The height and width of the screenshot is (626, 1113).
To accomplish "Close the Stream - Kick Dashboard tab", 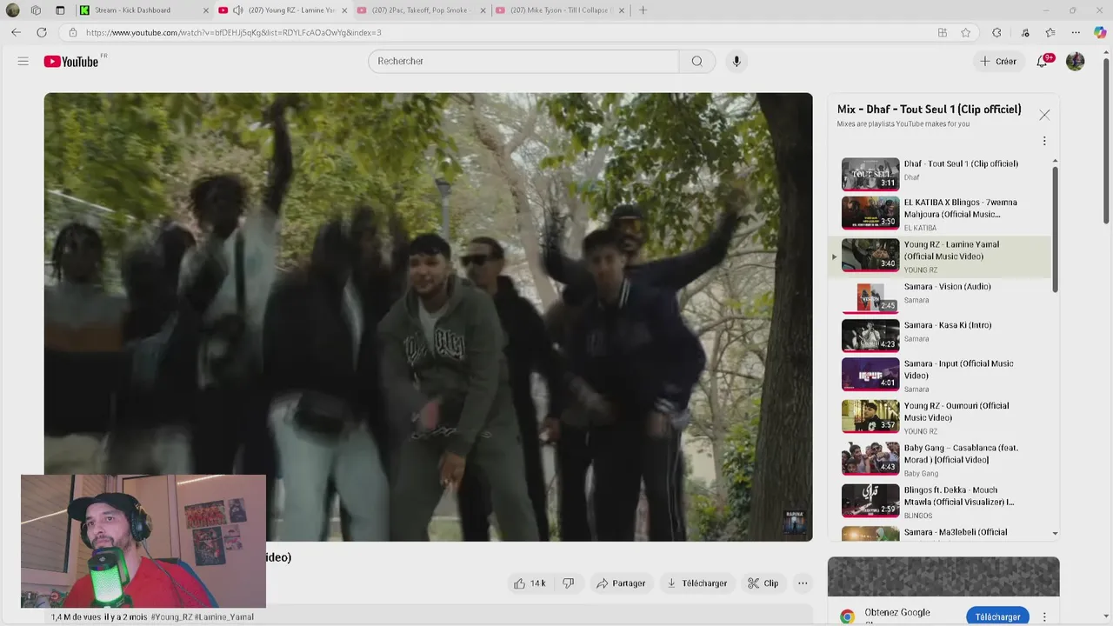I will coord(206,10).
